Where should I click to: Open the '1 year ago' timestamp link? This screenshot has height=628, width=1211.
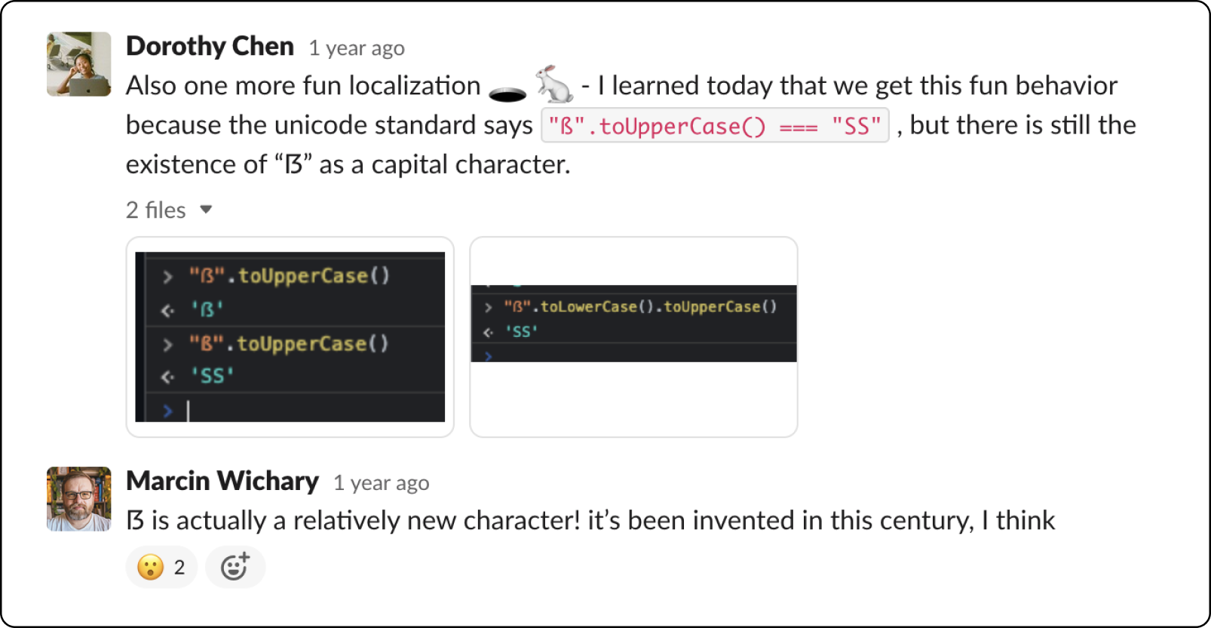pos(356,47)
